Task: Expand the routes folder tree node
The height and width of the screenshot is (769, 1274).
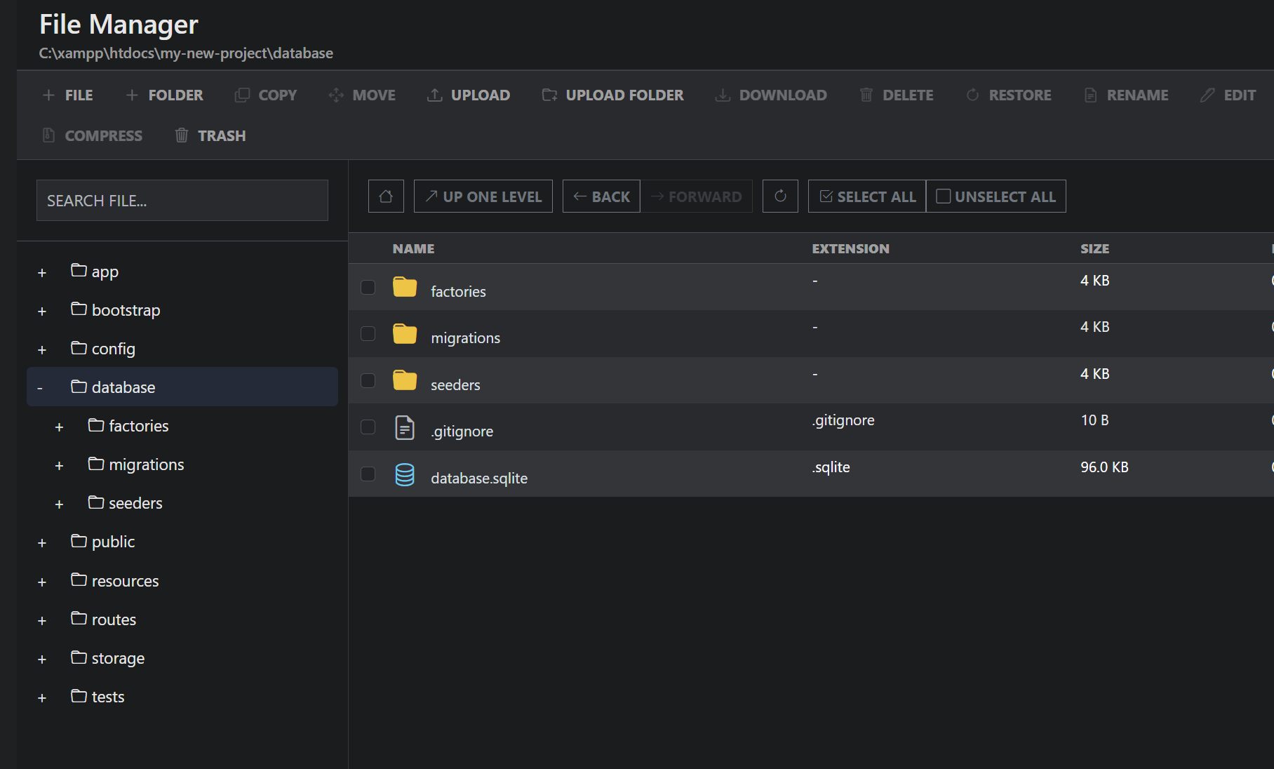Action: pyautogui.click(x=42, y=620)
